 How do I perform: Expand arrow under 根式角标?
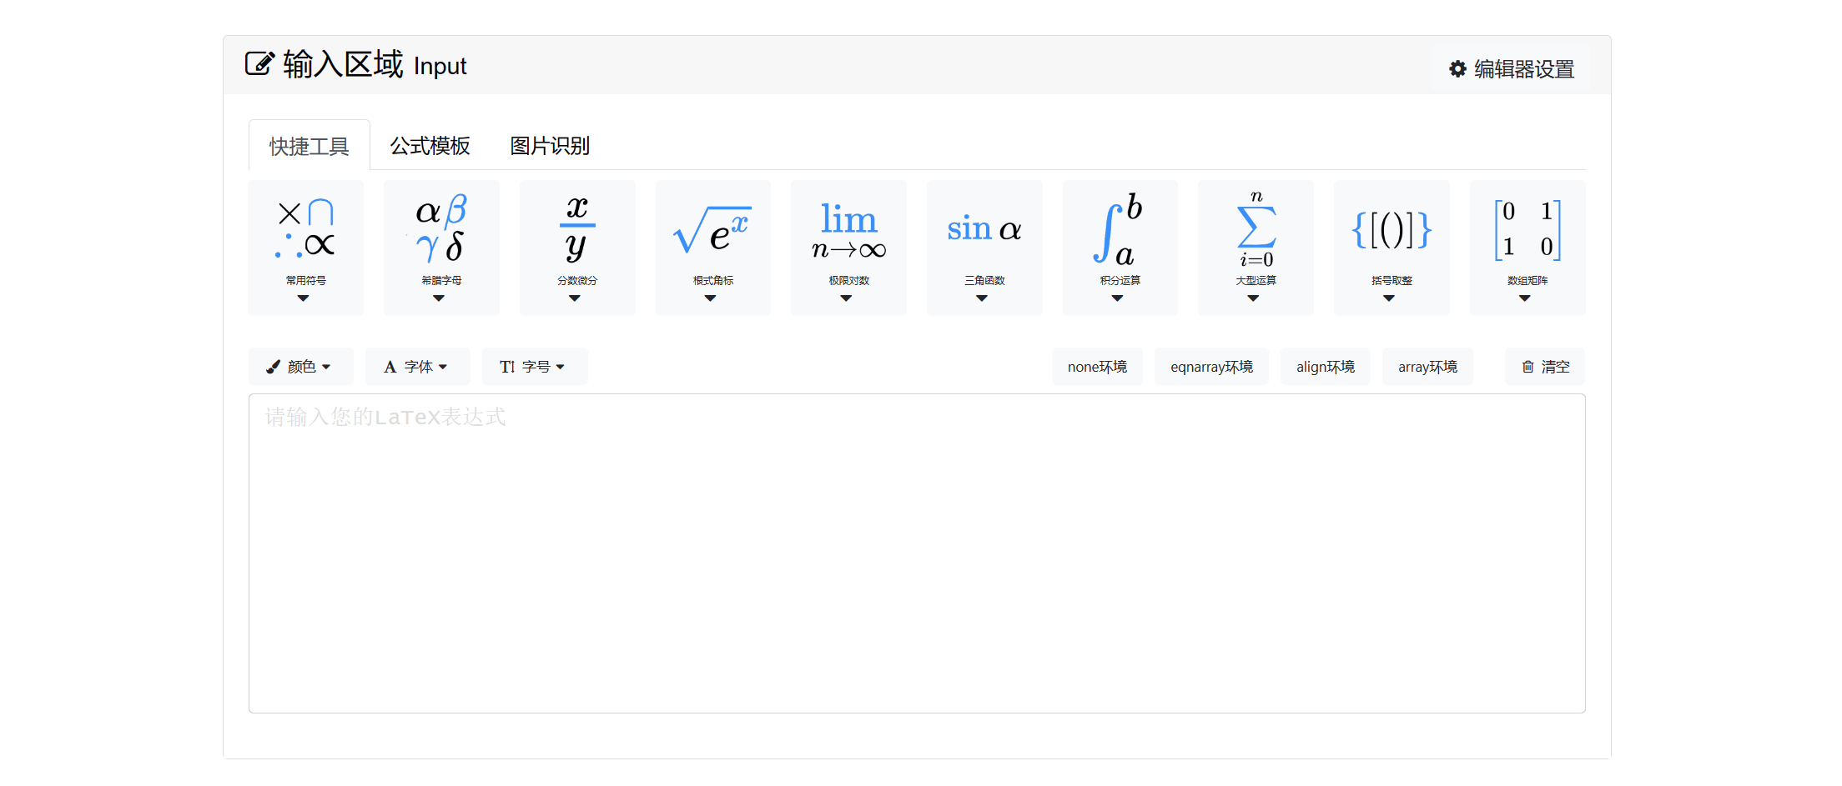coord(710,298)
